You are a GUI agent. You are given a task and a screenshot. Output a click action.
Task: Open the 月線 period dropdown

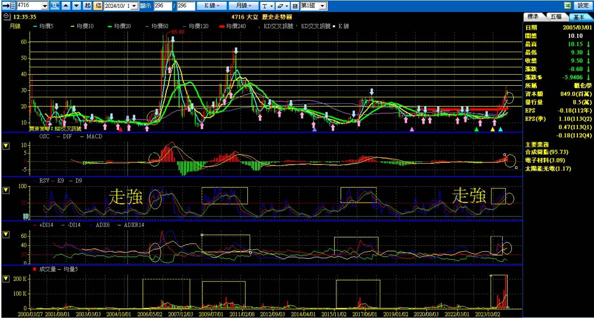(244, 6)
